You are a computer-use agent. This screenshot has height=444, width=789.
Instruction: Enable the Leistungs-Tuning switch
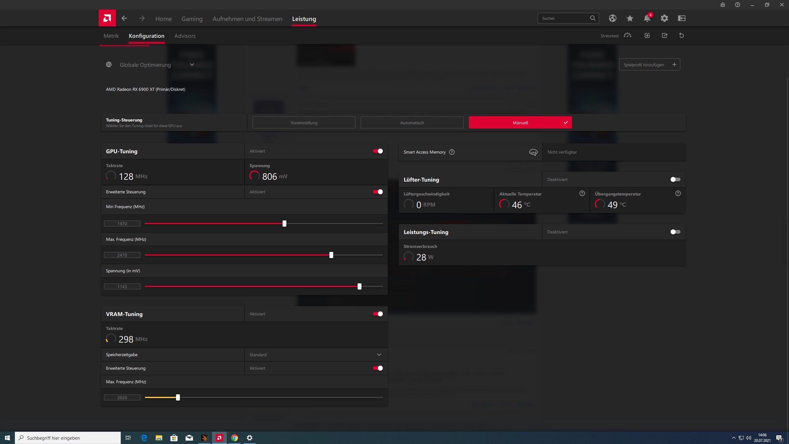675,232
